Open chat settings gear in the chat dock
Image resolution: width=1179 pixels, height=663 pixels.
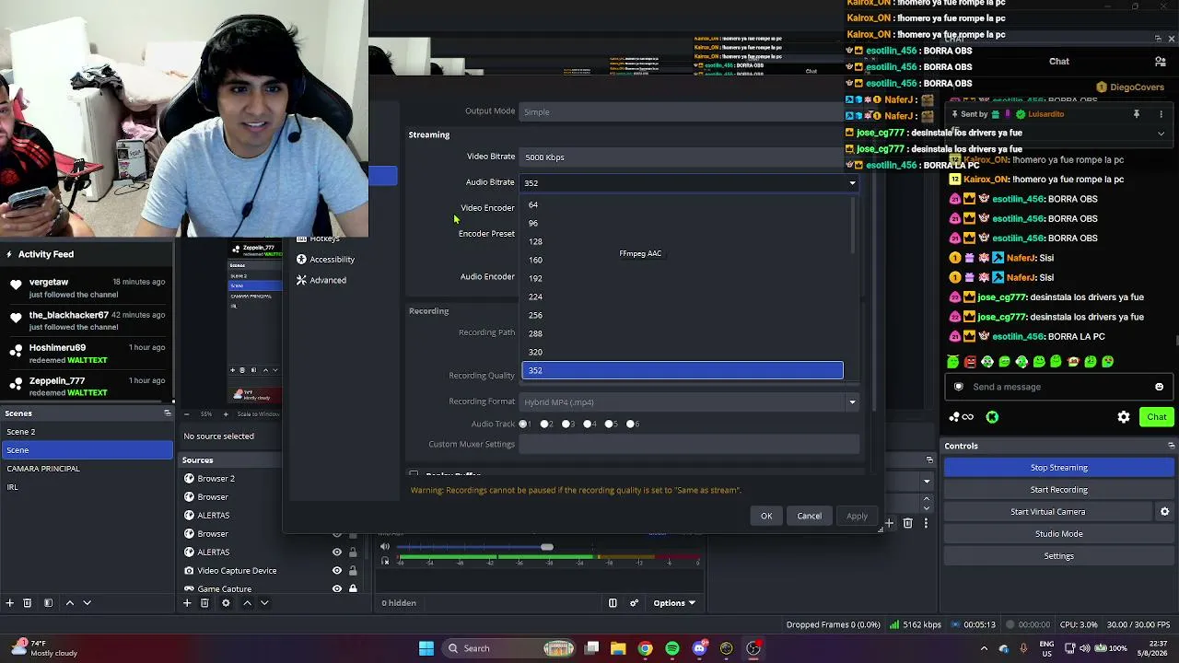point(1124,417)
